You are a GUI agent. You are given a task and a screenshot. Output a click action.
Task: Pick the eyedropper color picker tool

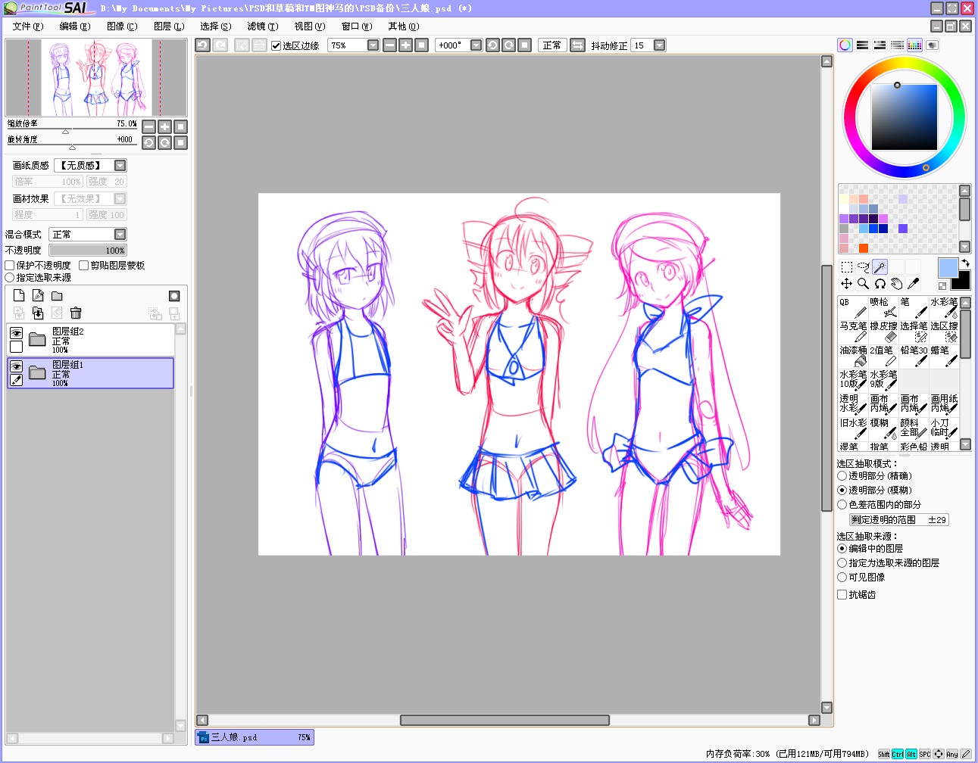point(913,284)
